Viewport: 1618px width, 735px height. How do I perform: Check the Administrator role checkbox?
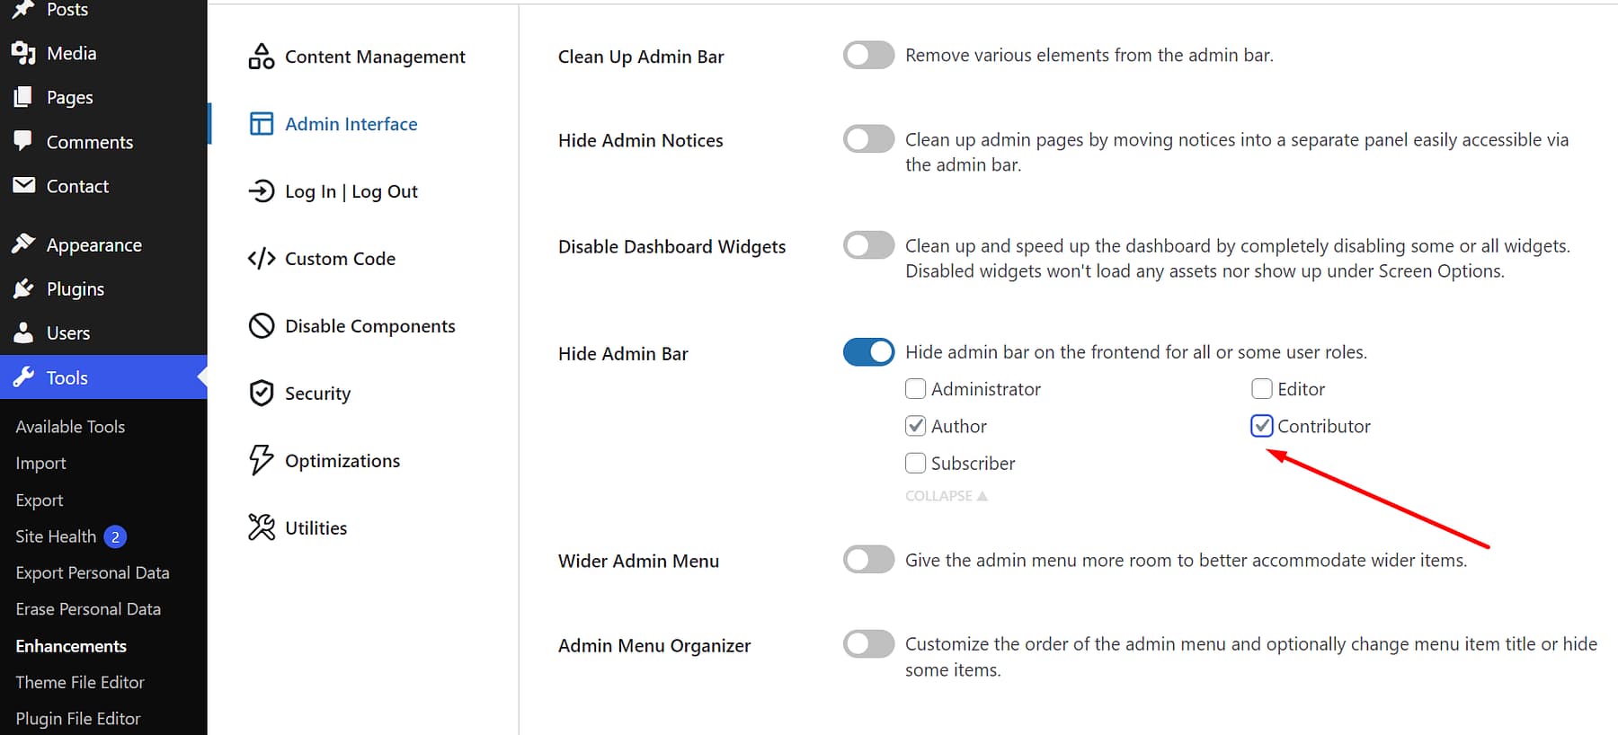point(915,388)
